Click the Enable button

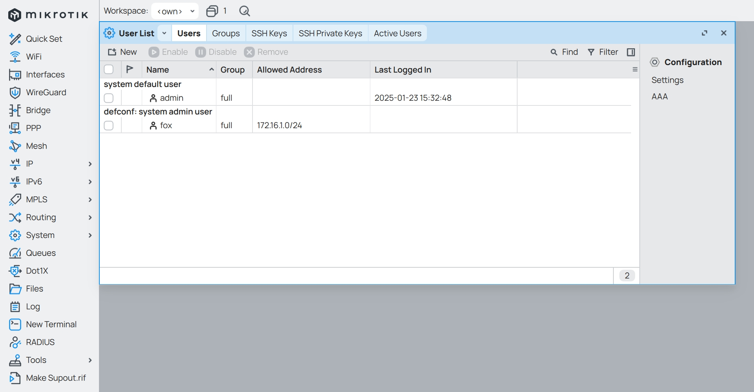[168, 52]
